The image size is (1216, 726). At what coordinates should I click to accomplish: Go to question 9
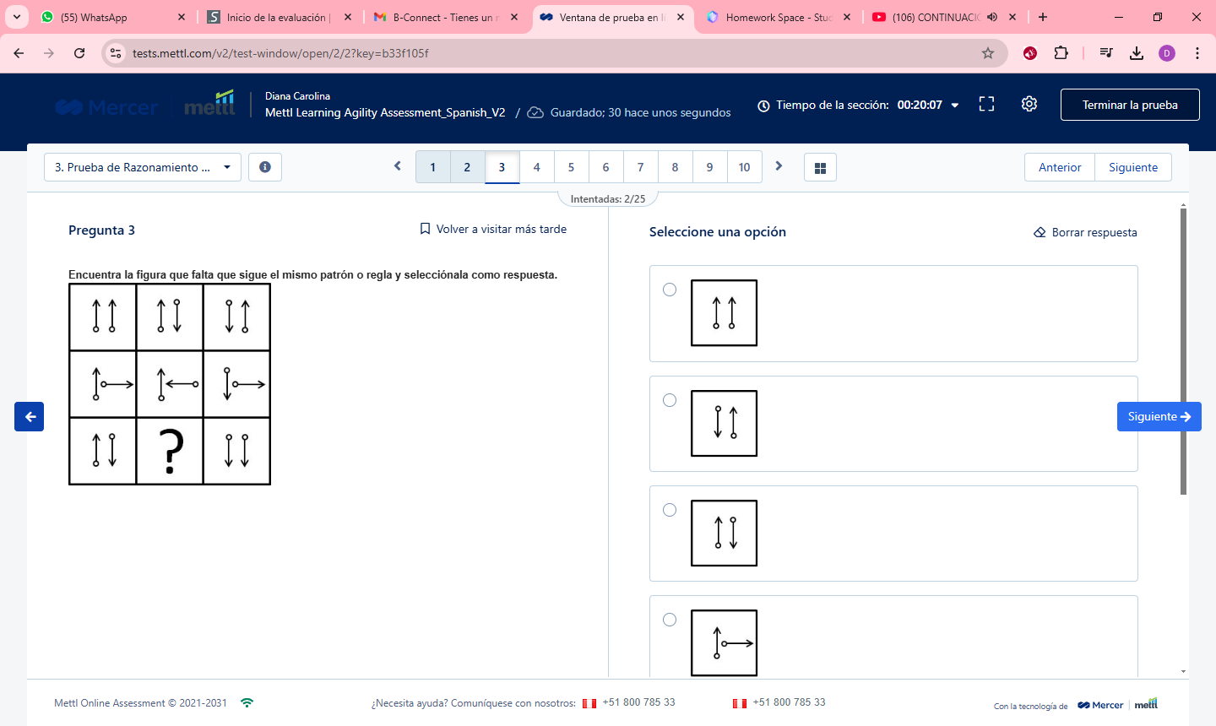coord(709,167)
